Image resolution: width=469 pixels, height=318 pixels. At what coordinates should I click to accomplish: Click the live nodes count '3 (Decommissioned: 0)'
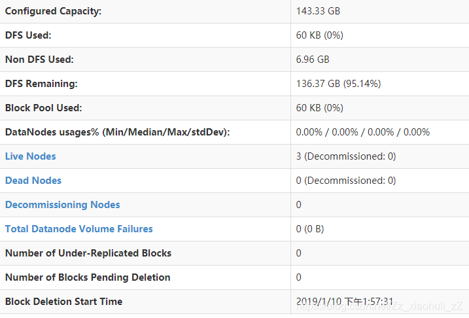pyautogui.click(x=346, y=156)
